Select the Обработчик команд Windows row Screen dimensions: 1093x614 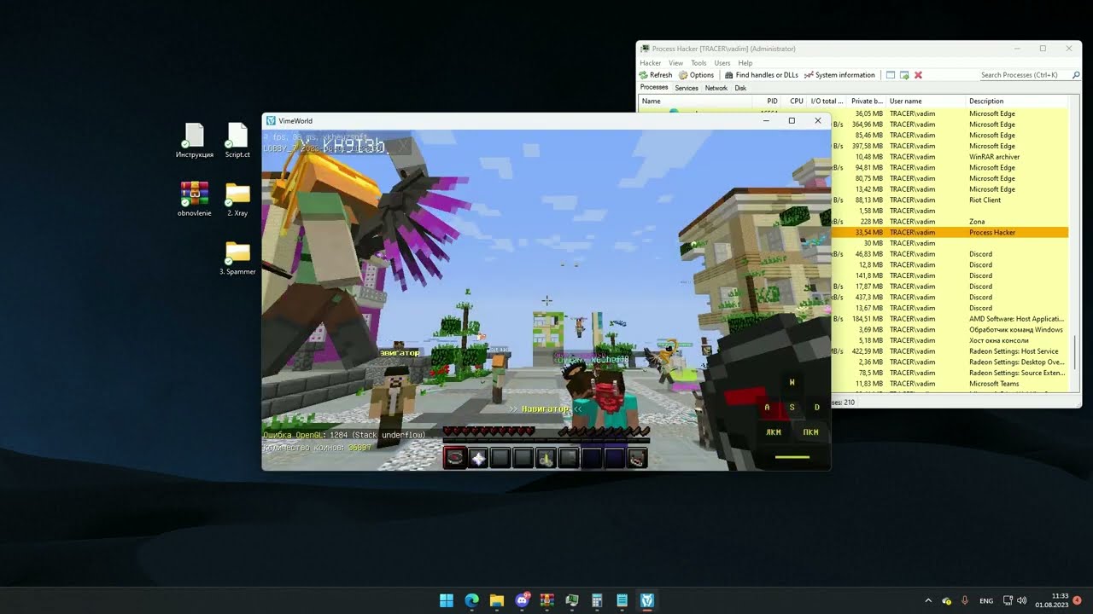950,330
